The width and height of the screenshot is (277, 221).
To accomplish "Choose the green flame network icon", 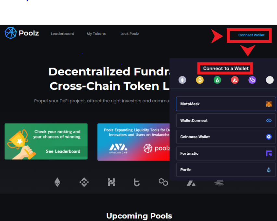I will (x=217, y=80).
